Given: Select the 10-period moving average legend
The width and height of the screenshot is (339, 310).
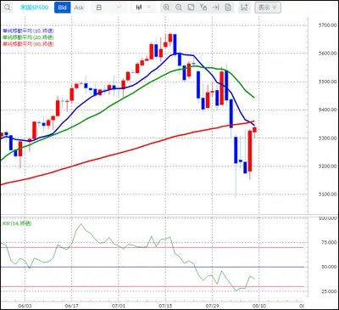Looking at the screenshot, I should coord(28,31).
